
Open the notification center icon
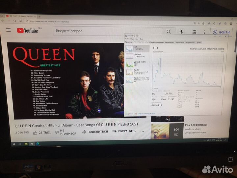pos(225,139)
